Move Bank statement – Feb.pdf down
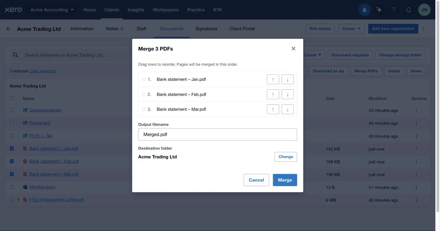 [288, 94]
